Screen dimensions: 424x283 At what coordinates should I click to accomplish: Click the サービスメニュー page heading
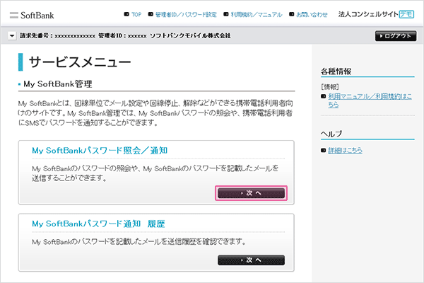[x=80, y=62]
